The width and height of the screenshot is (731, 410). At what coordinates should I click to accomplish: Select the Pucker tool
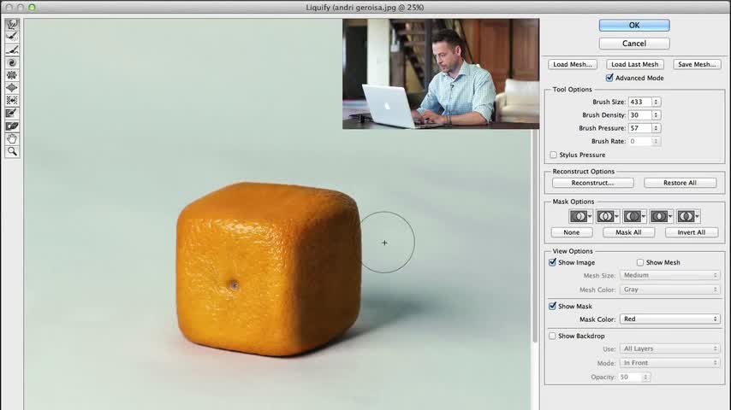click(12, 75)
